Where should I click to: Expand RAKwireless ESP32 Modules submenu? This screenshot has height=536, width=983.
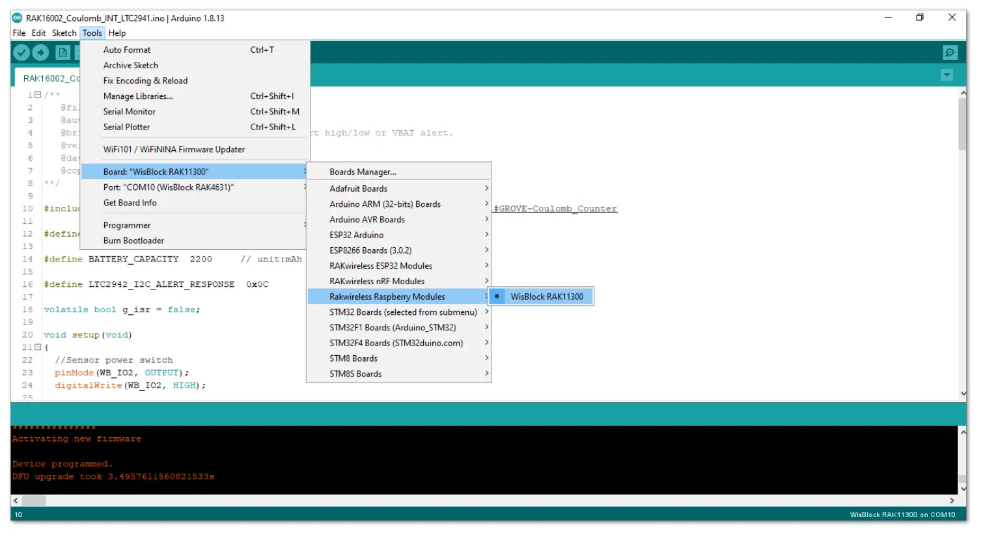coord(398,266)
